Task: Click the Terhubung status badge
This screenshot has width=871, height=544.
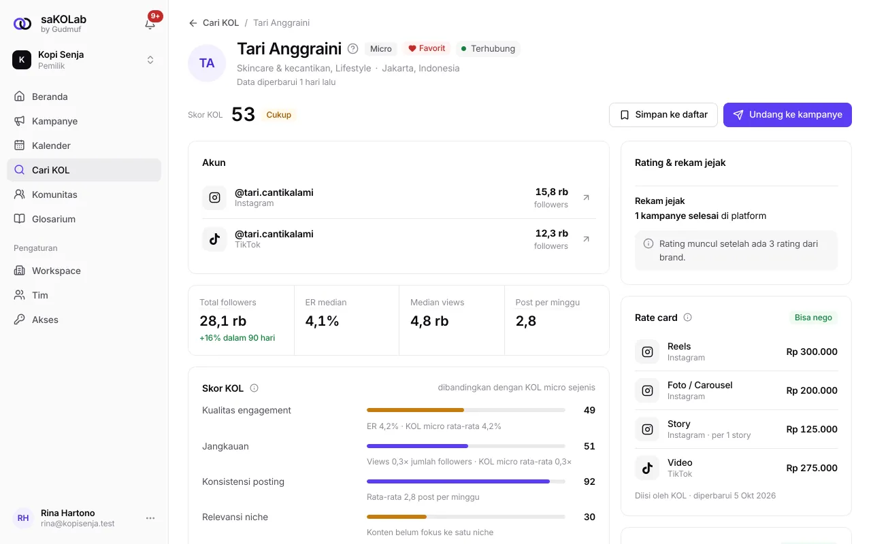Action: [x=488, y=48]
